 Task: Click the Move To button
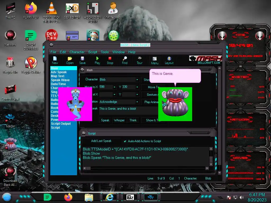click(150, 87)
